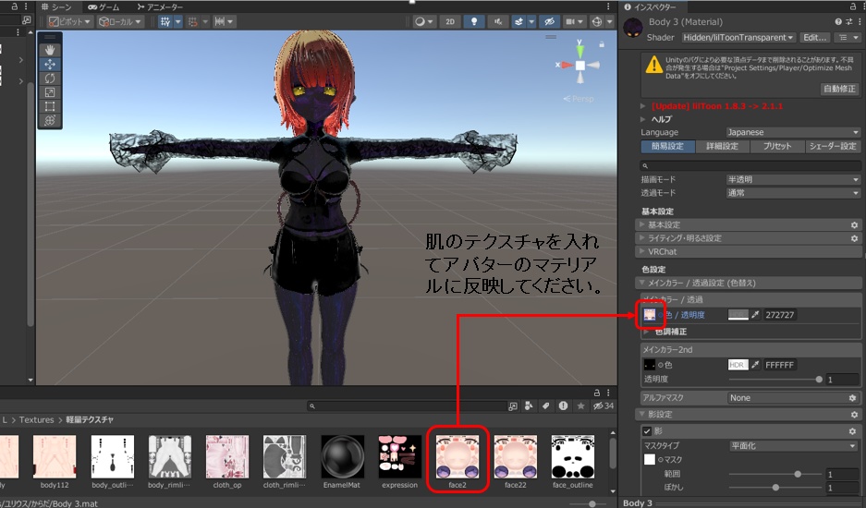
Task: Open the Gizmos menu icon
Action: [596, 21]
